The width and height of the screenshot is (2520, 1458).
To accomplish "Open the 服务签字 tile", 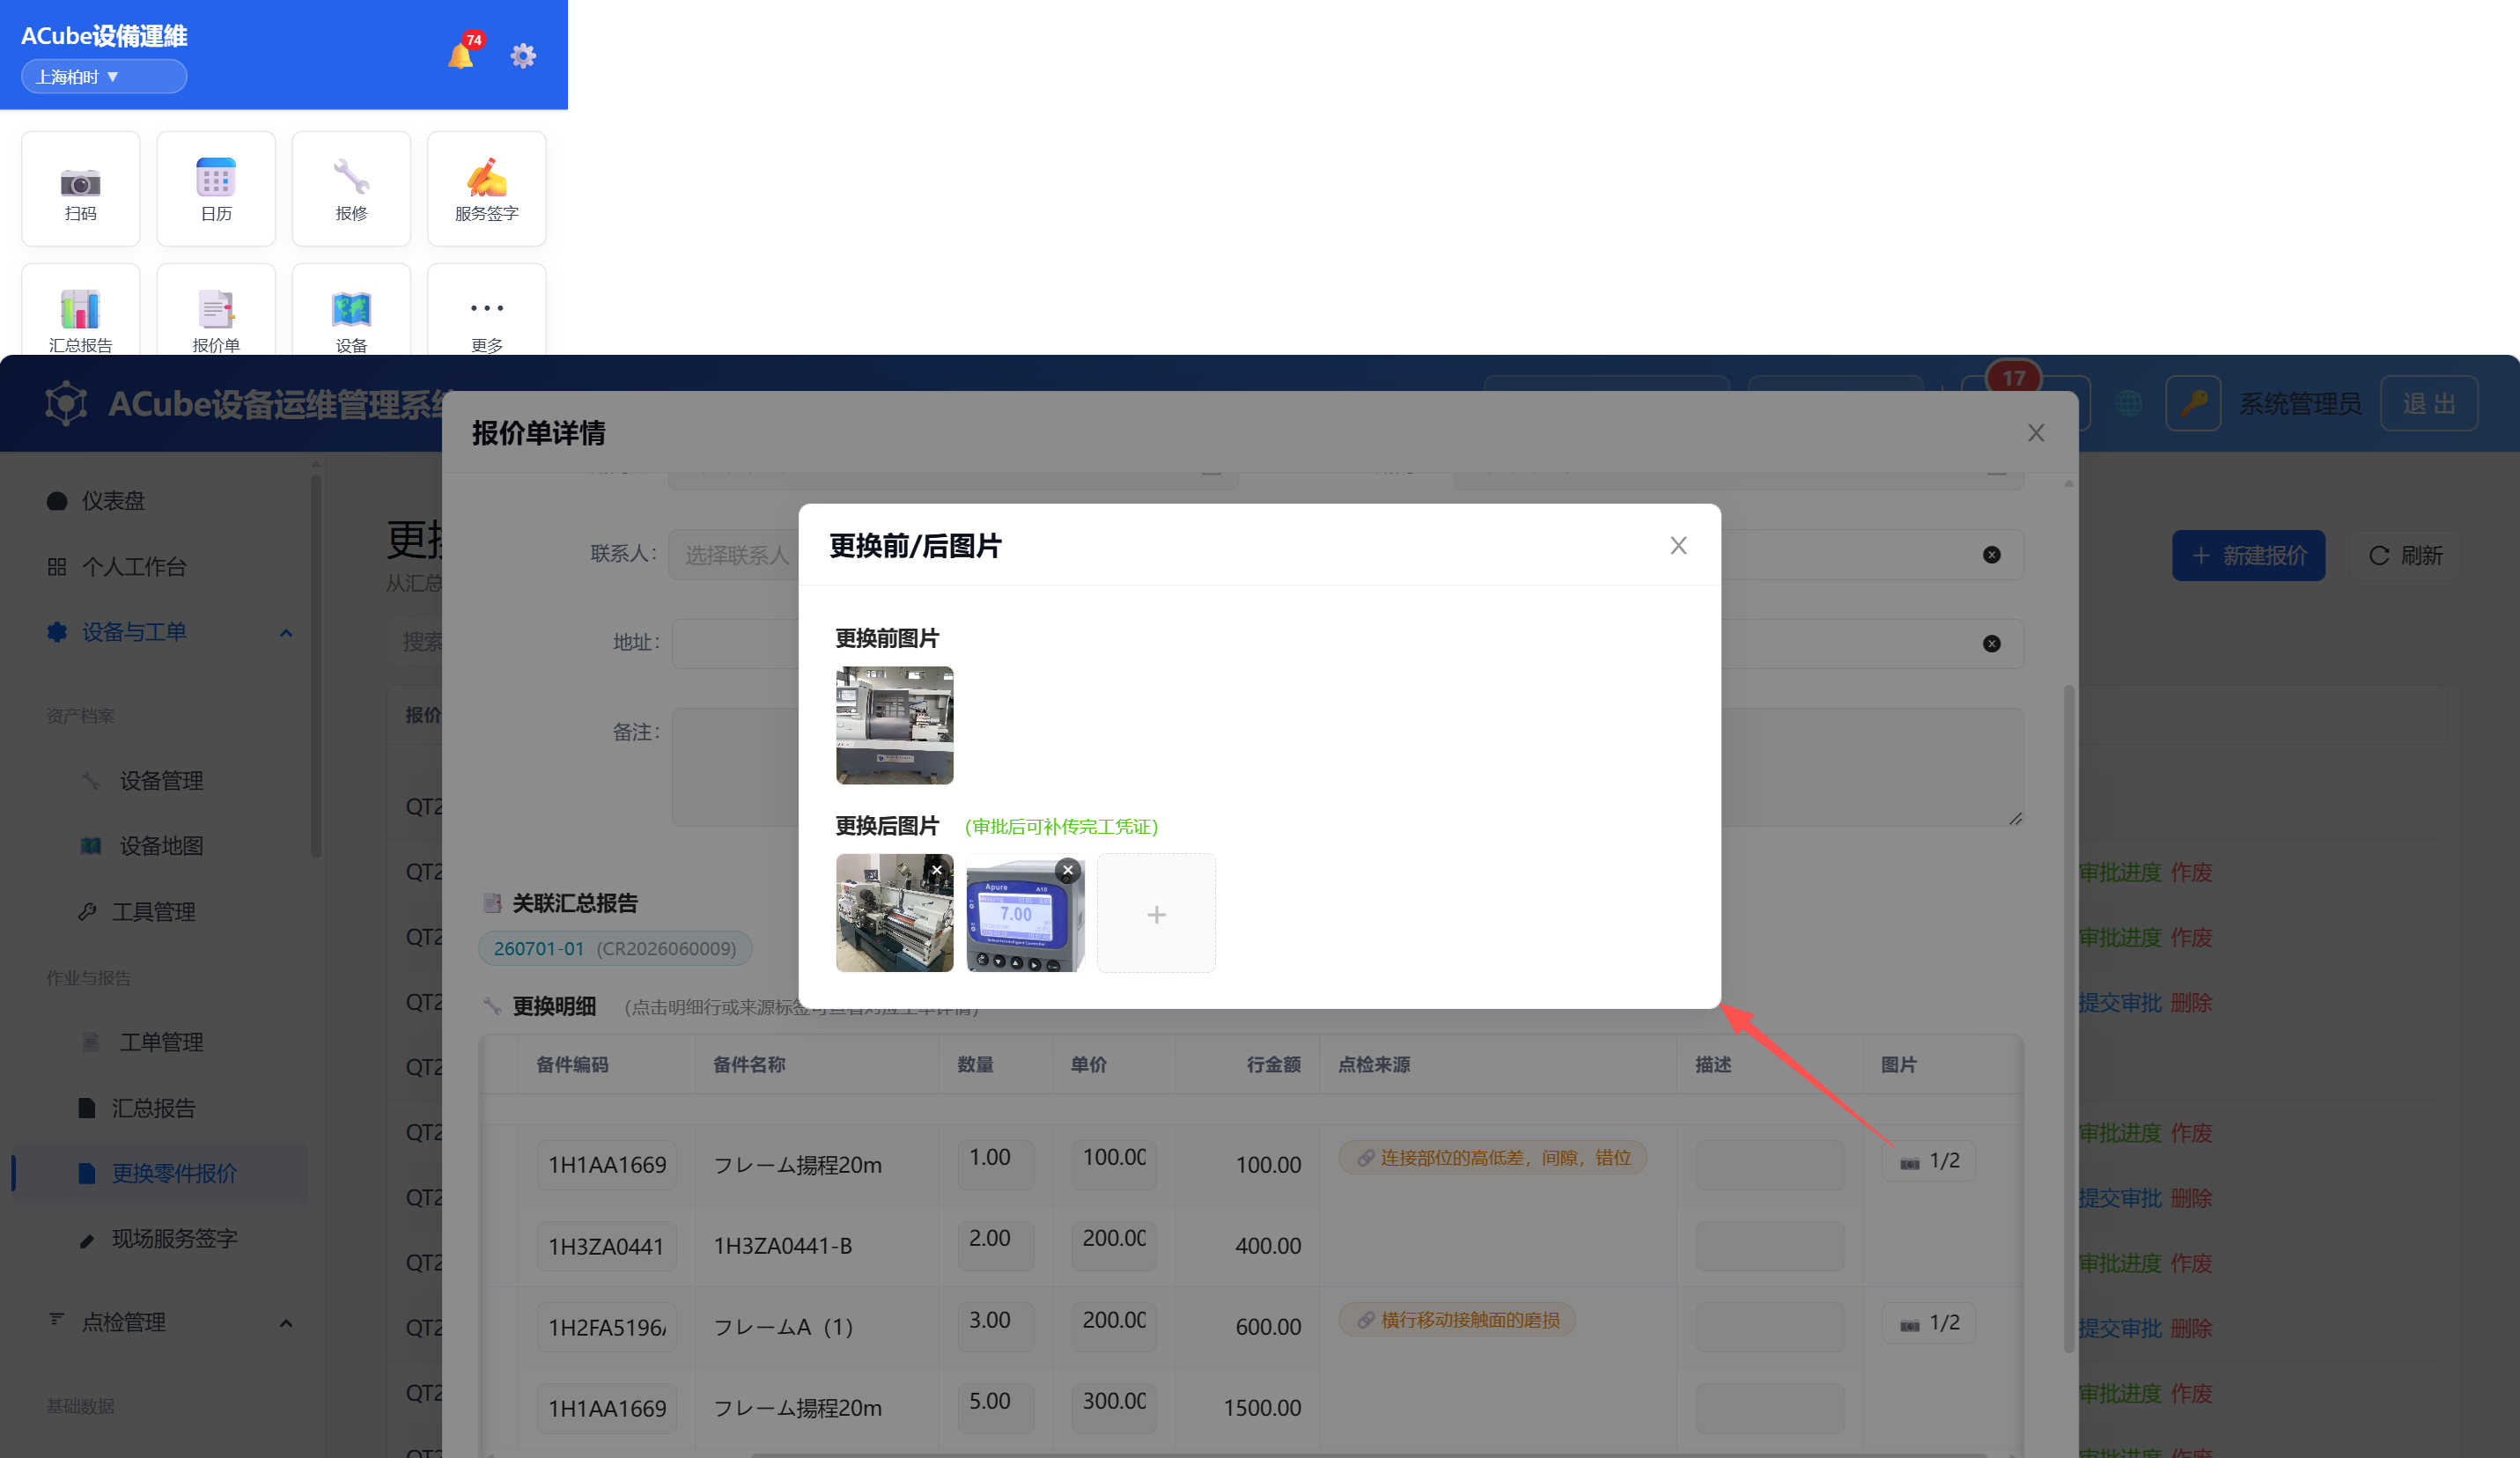I will tap(487, 189).
